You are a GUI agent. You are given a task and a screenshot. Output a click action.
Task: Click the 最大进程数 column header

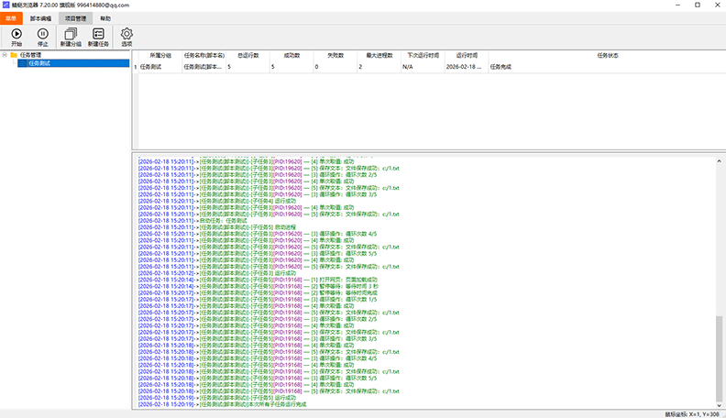click(x=379, y=55)
